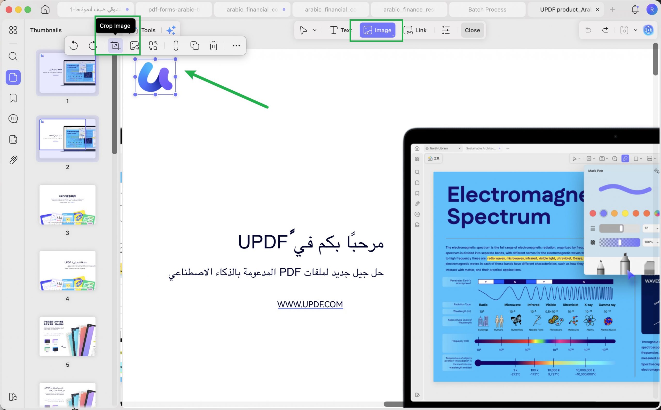Open more options ellipsis in image toolbar
661x410 pixels.
236,46
